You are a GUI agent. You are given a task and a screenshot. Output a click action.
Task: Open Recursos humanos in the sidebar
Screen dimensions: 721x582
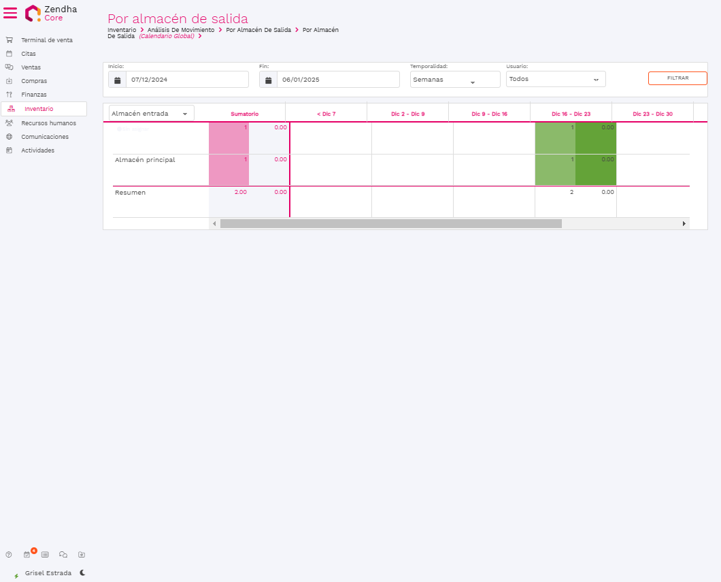[x=48, y=123]
